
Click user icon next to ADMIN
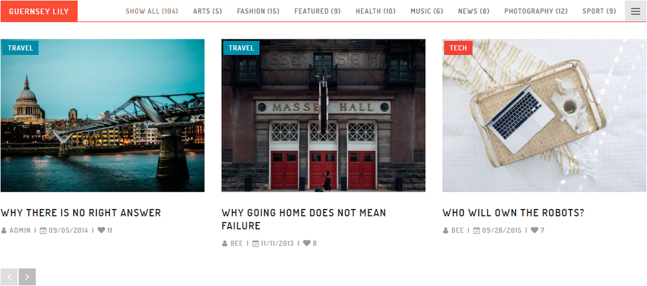click(x=4, y=230)
